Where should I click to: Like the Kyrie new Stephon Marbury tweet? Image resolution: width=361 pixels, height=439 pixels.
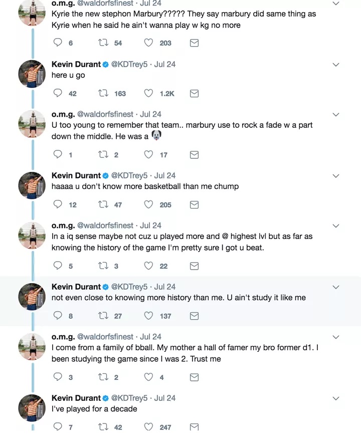click(x=148, y=43)
